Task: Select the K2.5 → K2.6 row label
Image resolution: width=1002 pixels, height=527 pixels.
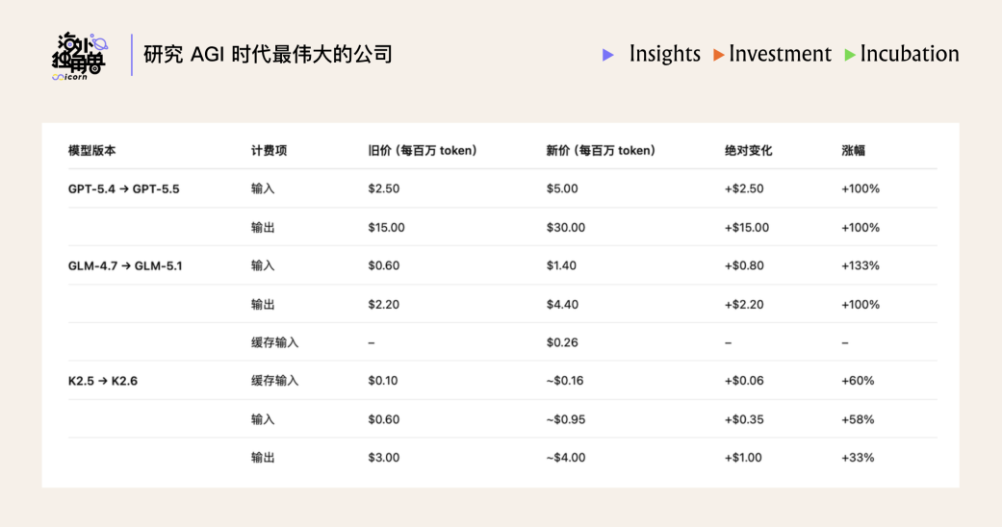Action: click(x=103, y=381)
